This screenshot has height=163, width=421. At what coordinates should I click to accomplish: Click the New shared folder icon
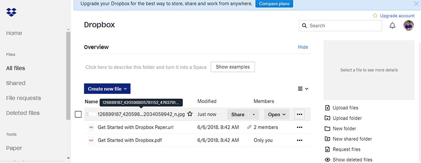click(327, 139)
